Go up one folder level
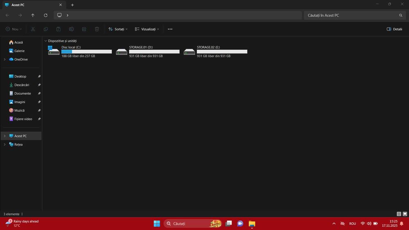Image resolution: width=409 pixels, height=230 pixels. point(33,16)
